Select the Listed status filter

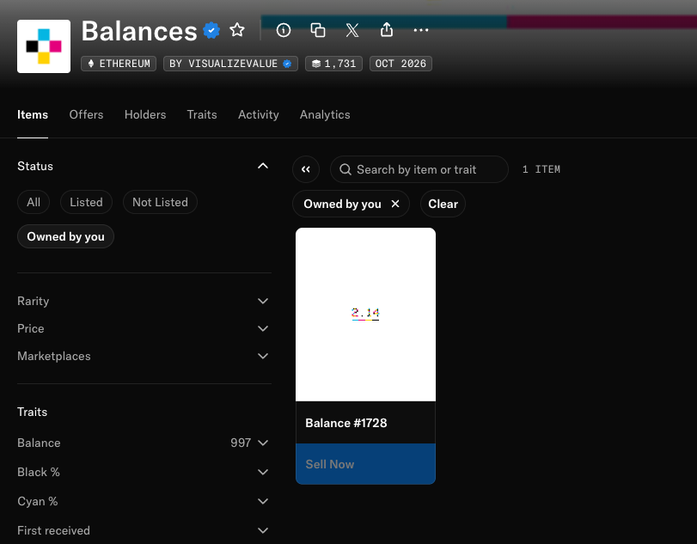pyautogui.click(x=86, y=202)
